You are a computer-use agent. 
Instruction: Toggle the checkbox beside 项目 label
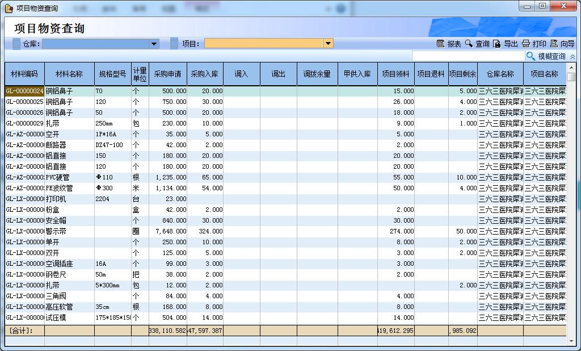(x=174, y=44)
